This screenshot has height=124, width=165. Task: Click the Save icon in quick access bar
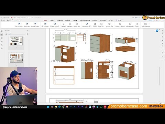click(8, 20)
